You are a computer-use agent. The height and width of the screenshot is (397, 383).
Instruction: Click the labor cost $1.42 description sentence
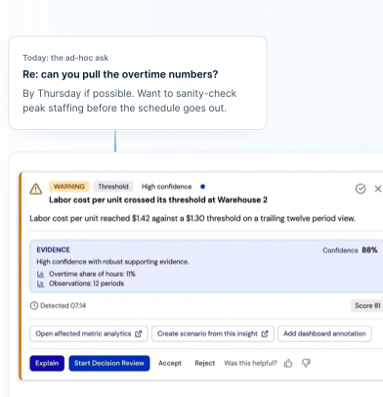click(x=192, y=218)
